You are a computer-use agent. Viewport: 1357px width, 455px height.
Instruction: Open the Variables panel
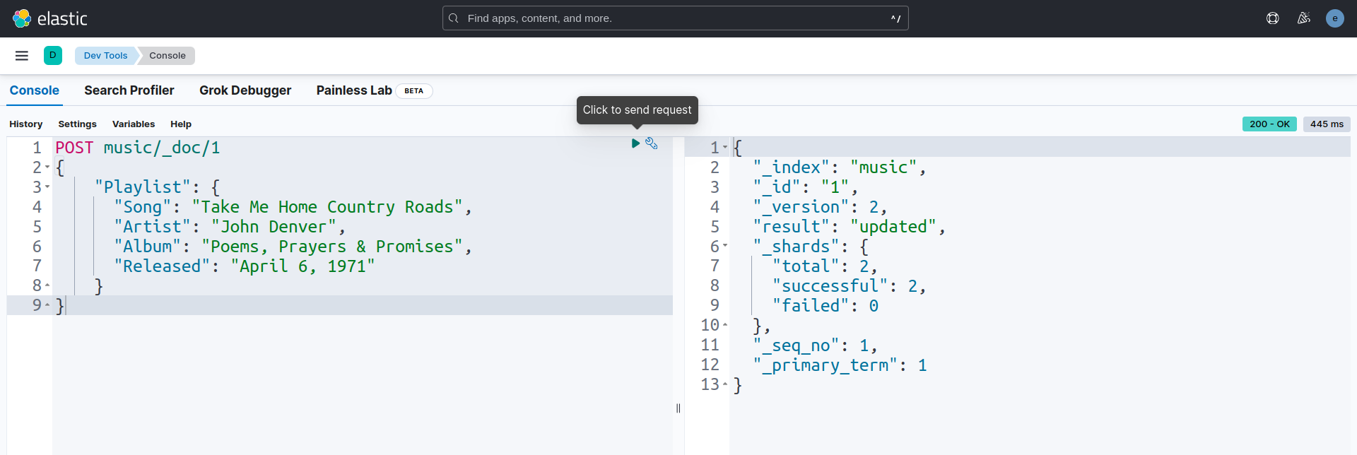point(133,124)
